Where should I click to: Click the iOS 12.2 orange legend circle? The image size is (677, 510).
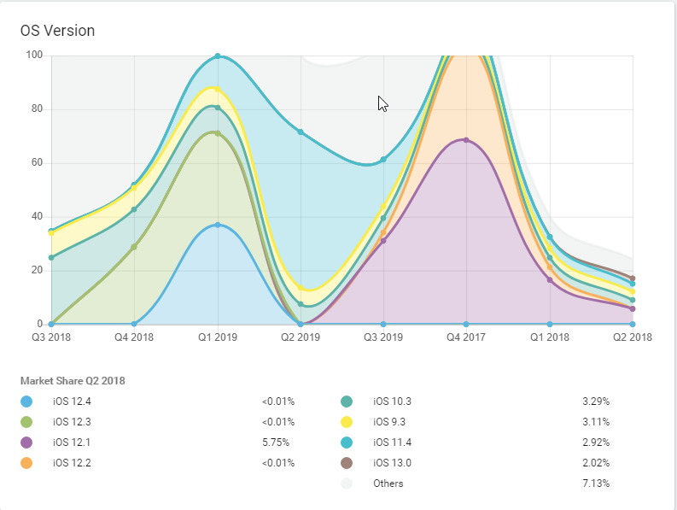pos(26,463)
